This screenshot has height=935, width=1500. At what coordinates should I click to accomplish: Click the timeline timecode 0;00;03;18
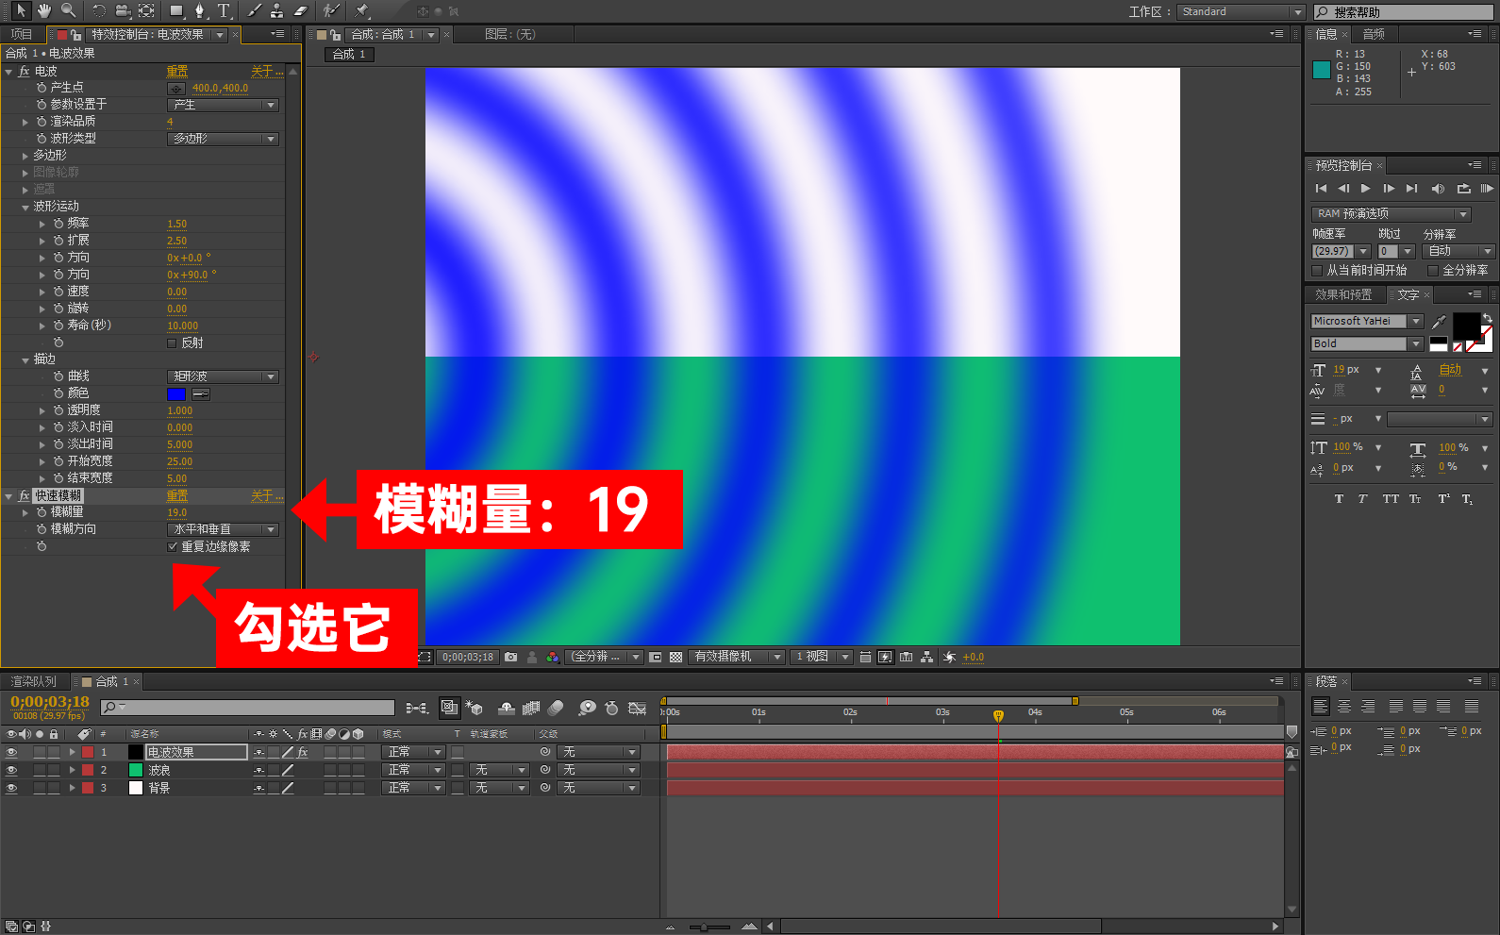tap(50, 702)
